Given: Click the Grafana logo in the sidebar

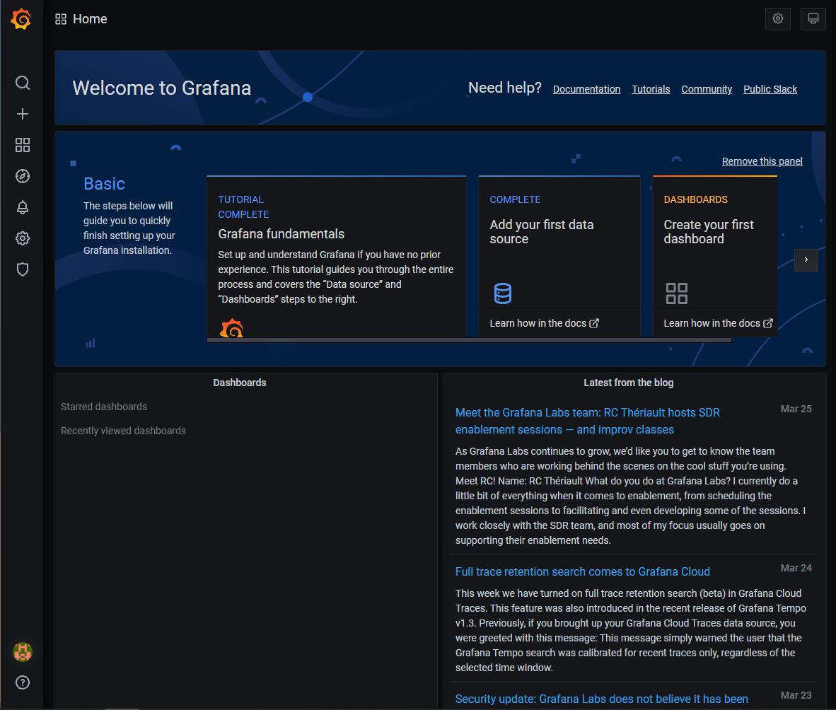Looking at the screenshot, I should click(21, 19).
